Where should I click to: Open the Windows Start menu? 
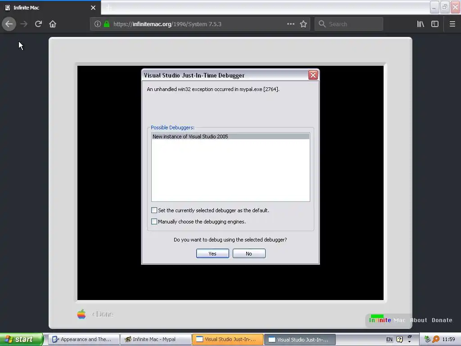[21, 339]
